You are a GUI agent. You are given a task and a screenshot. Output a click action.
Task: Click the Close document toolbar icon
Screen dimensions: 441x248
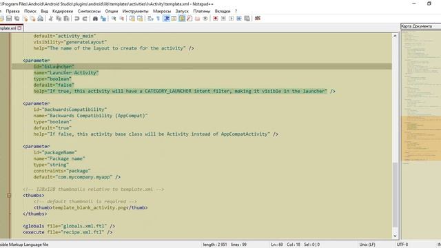(25, 19)
